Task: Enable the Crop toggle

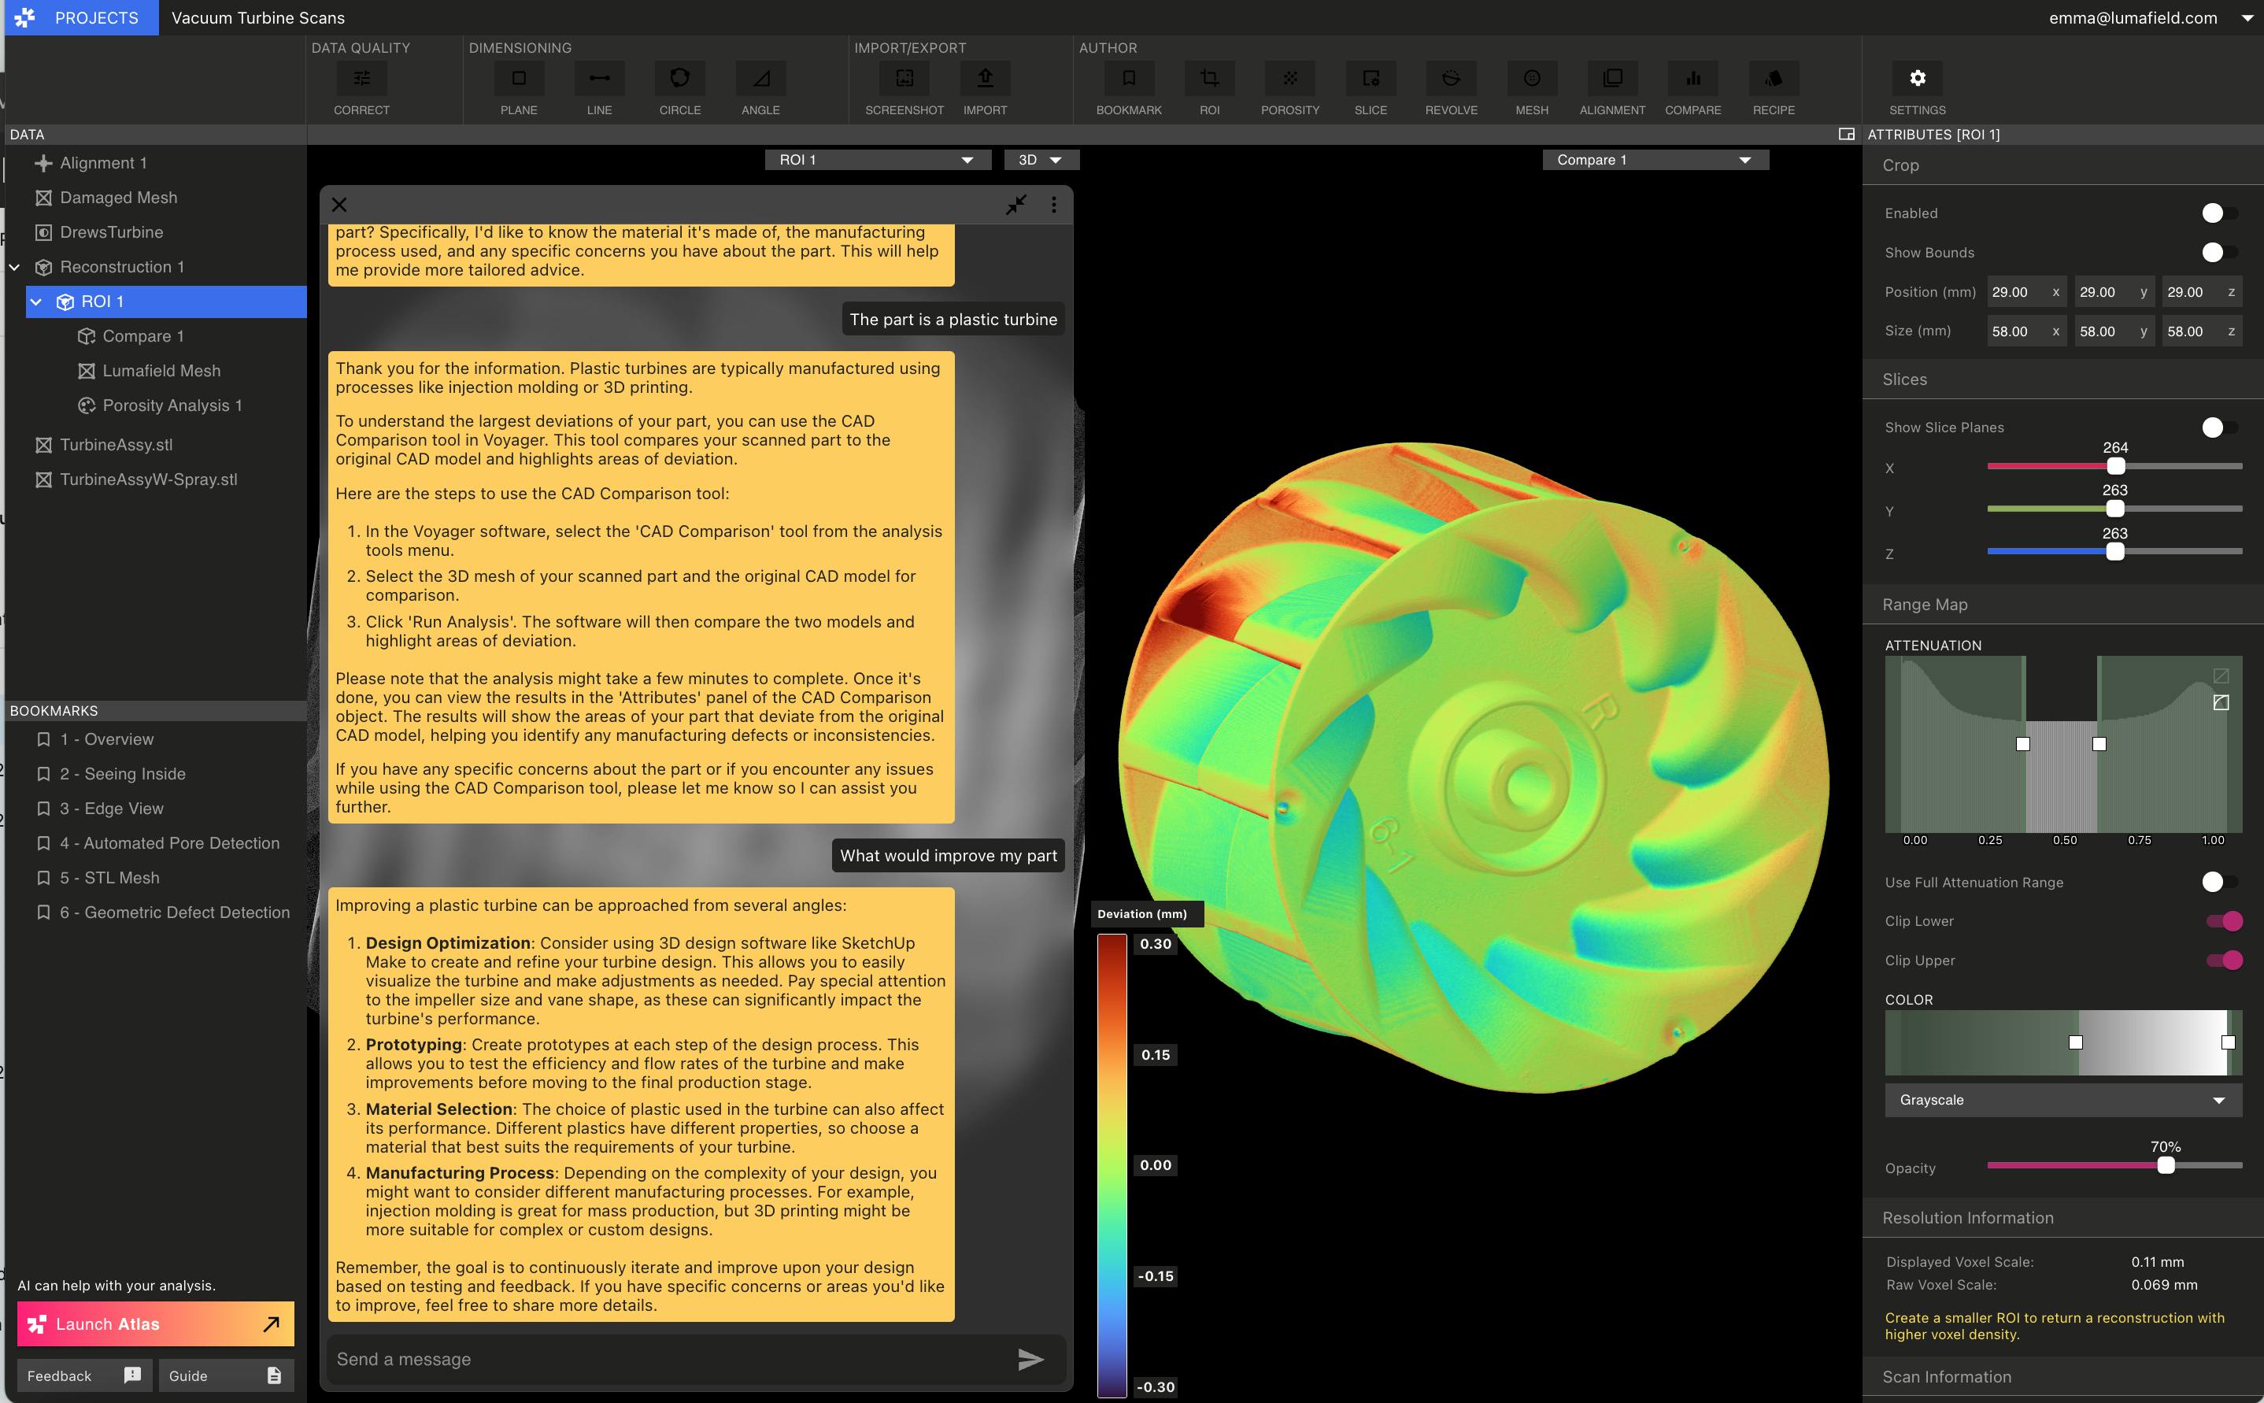Action: pyautogui.click(x=2218, y=213)
